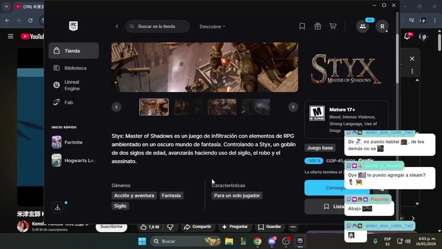Viewport: 442px width, 249px height.
Task: Go back with the launcher's back arrow
Action: 117,26
